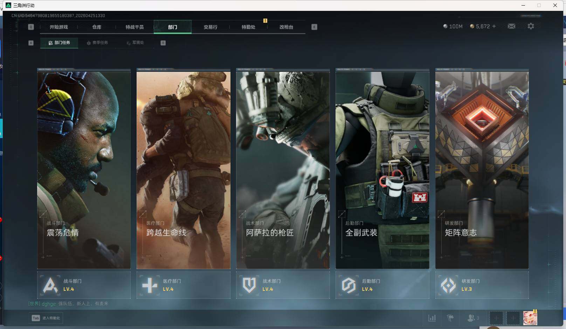Select the 部门任务 sub-tab

point(59,43)
